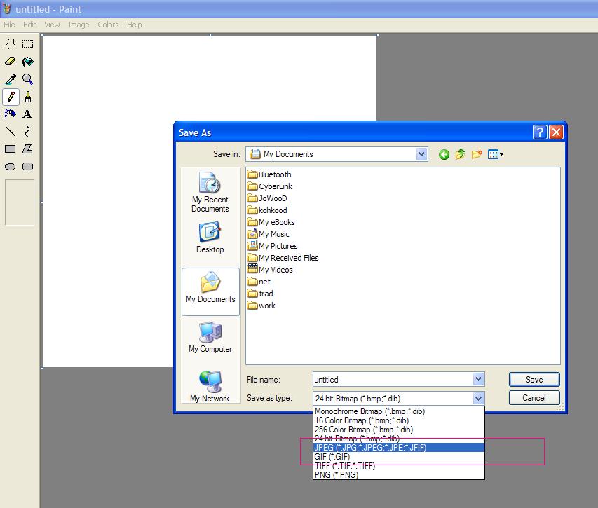Image resolution: width=598 pixels, height=508 pixels.
Task: Click the File name text field
Action: [393, 380]
